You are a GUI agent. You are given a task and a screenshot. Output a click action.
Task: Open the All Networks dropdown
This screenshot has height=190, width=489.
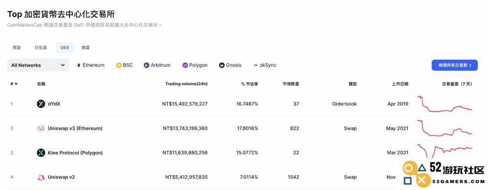pos(38,65)
